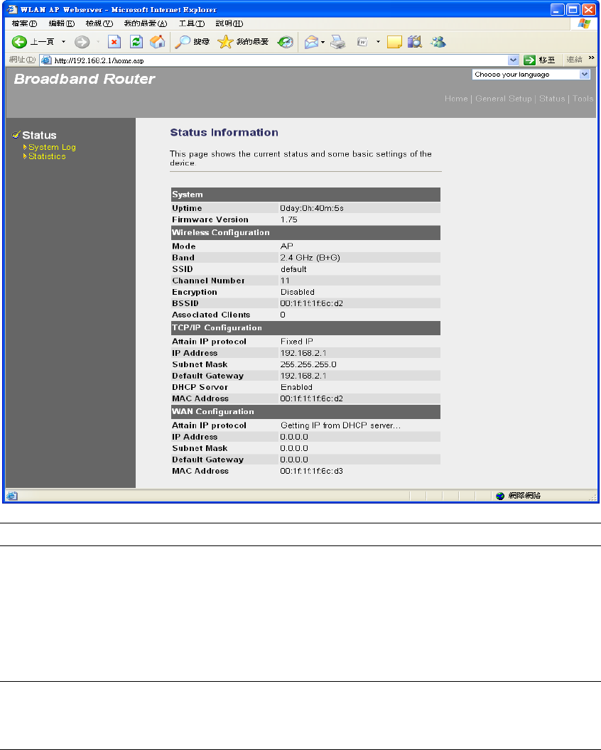
Task: Open the Tools link in the top navigation
Action: point(583,99)
